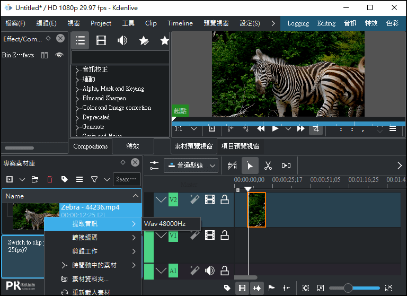This screenshot has height=296, width=407.
Task: Show favorite effects star icon
Action: coord(165,40)
